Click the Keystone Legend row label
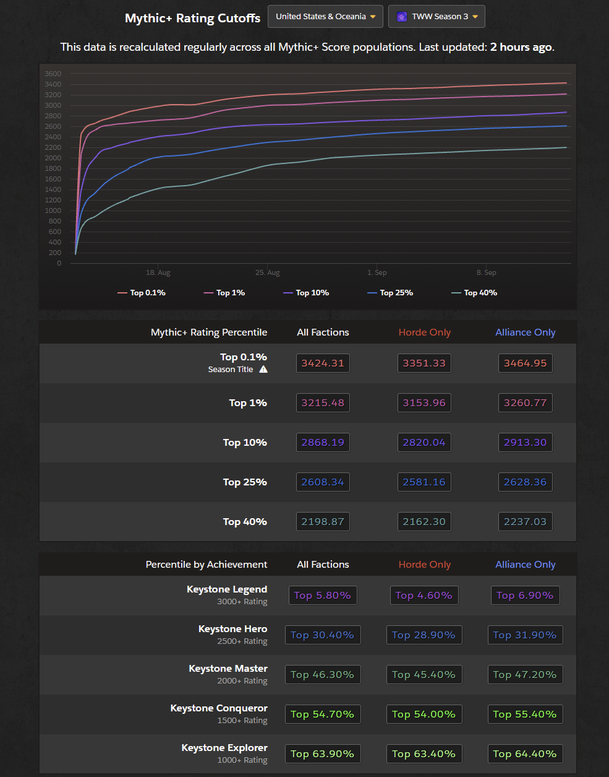The height and width of the screenshot is (777, 609). [x=227, y=589]
